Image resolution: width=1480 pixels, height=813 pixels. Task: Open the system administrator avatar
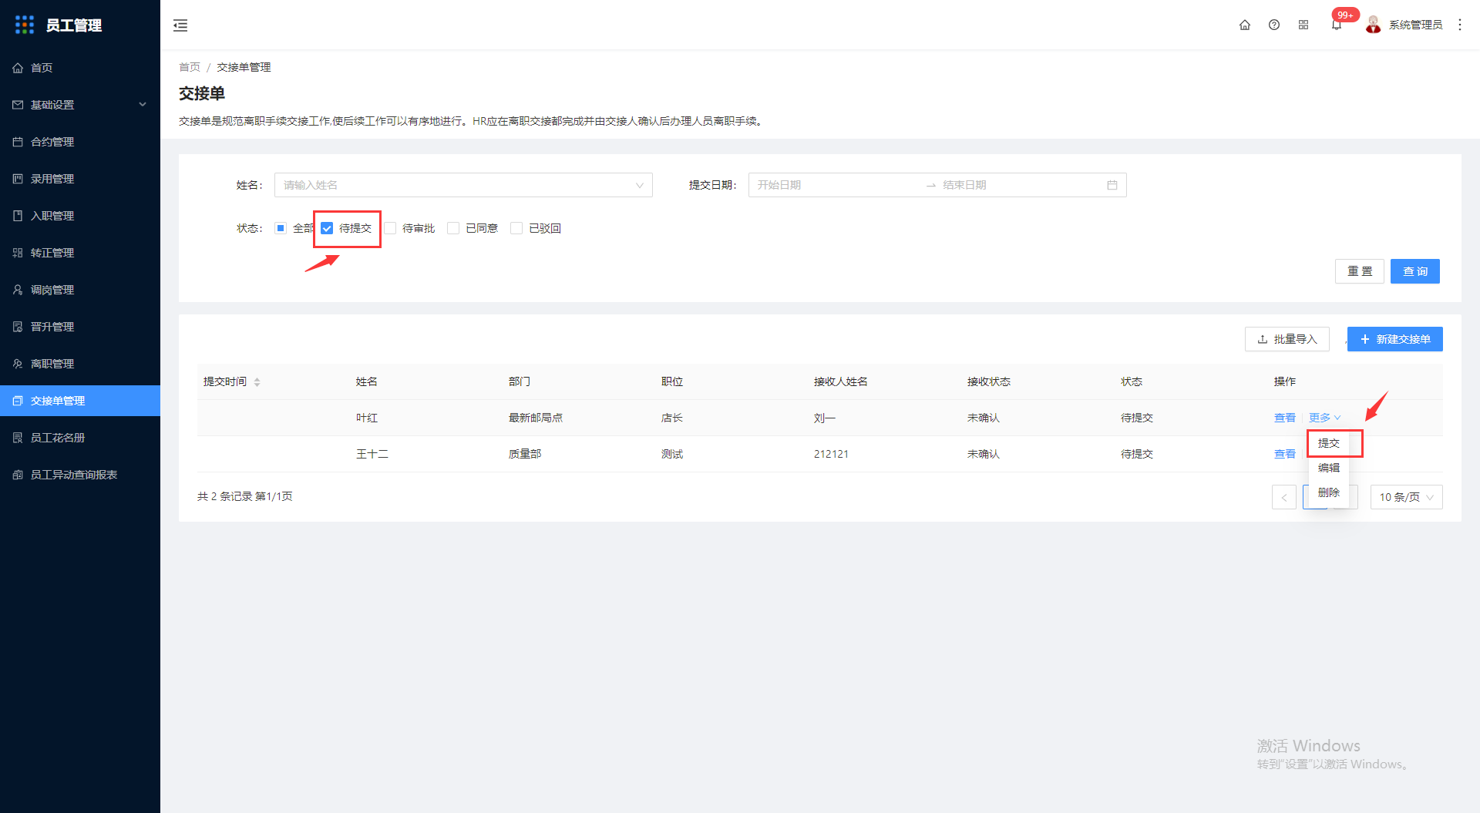tap(1373, 25)
